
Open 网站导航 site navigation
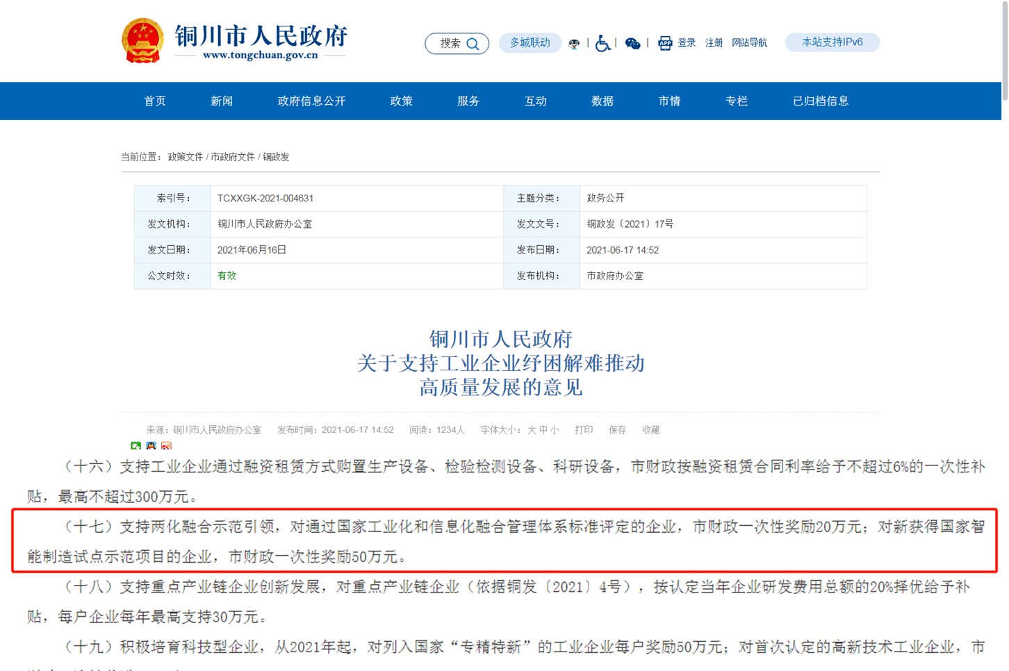point(749,43)
